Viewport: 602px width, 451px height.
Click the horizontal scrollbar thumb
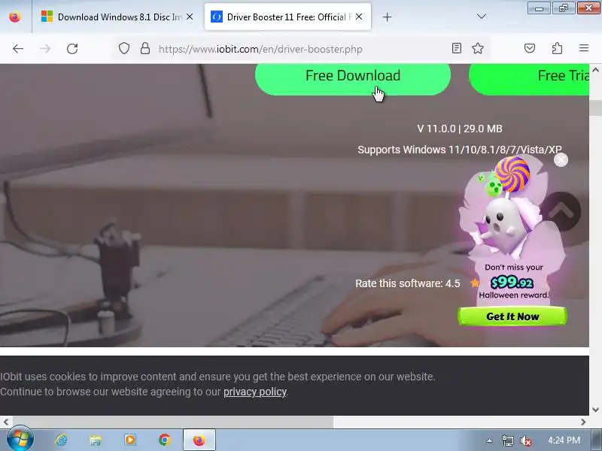point(173,422)
